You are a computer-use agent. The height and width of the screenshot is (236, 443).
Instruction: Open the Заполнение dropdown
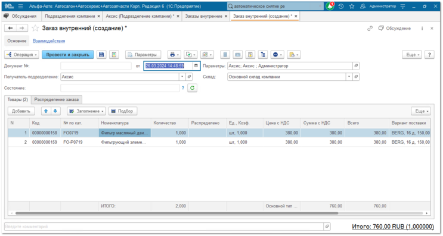(x=86, y=111)
